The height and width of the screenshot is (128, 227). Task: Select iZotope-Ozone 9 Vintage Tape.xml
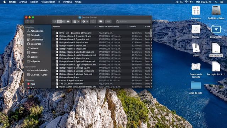(76, 74)
